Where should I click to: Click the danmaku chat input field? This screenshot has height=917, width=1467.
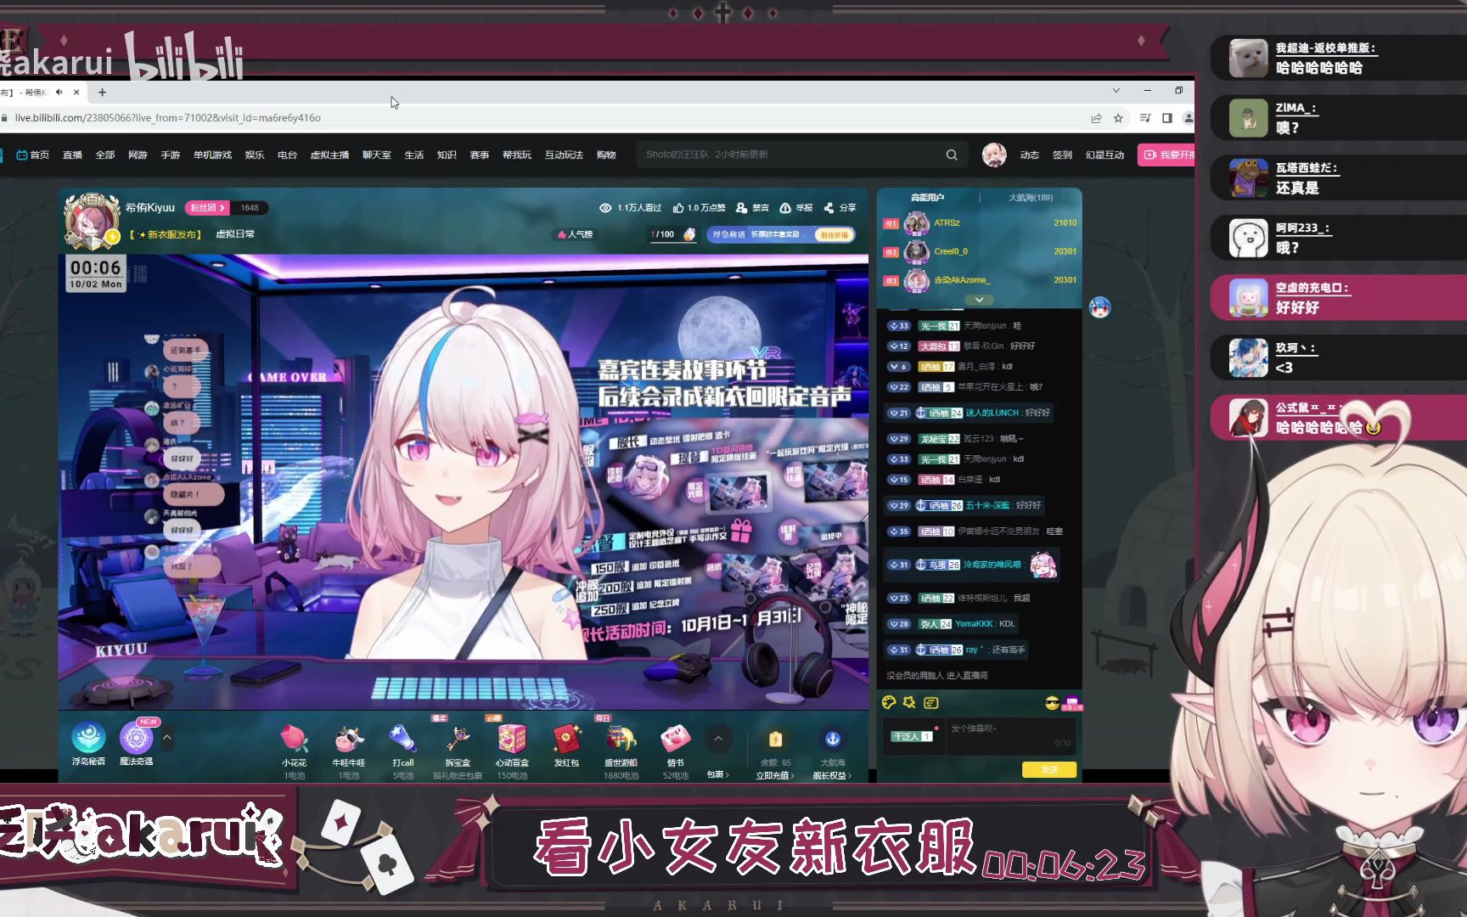1002,730
